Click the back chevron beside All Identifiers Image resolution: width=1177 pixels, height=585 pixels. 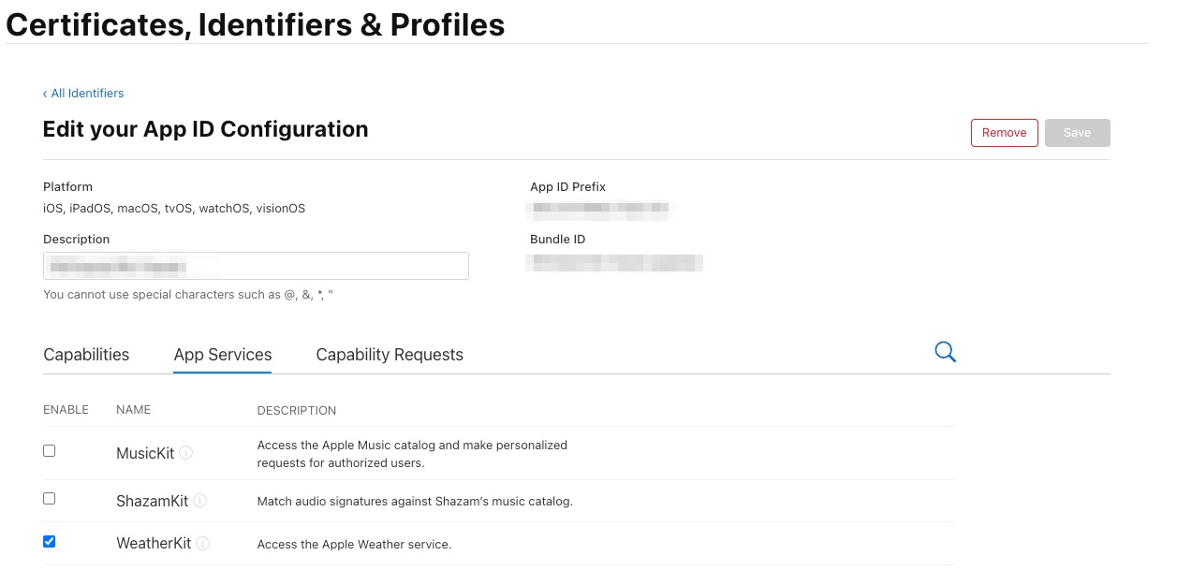pos(45,93)
